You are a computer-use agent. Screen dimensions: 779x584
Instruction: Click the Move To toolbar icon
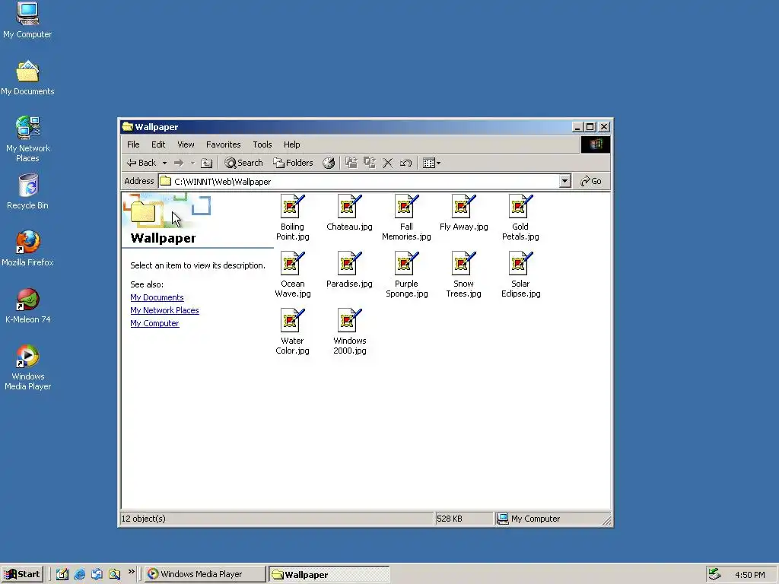tap(351, 163)
